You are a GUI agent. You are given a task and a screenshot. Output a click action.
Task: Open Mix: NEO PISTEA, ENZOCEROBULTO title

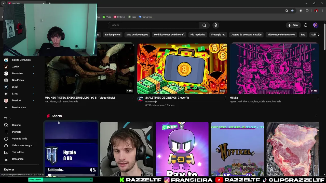[x=80, y=98]
